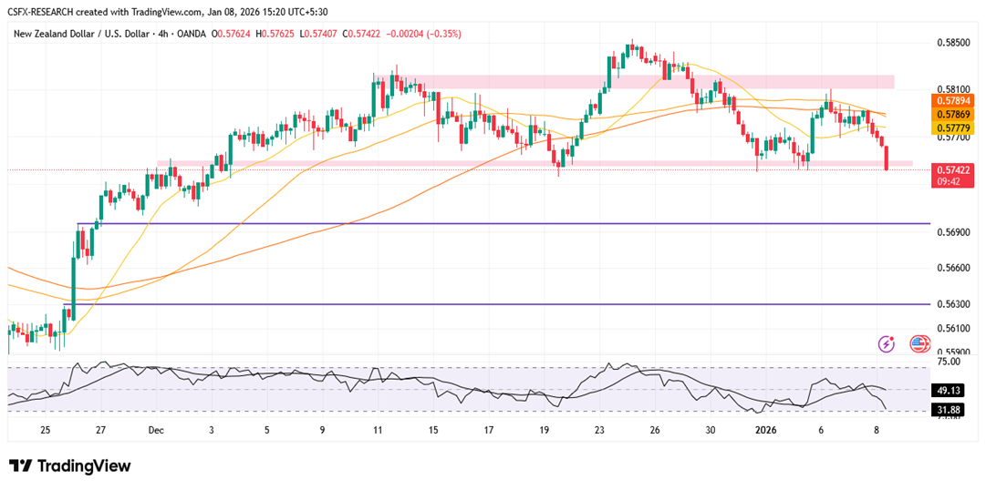Click the RSI value label 49.13
986x490 pixels.
point(953,390)
